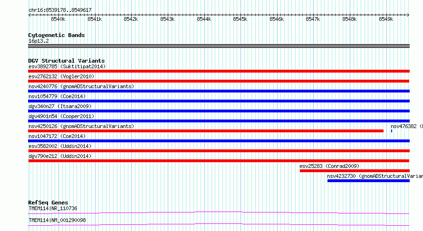Click the 8542k ruler tick label
The height and width of the screenshot is (231, 423).
(x=131, y=19)
